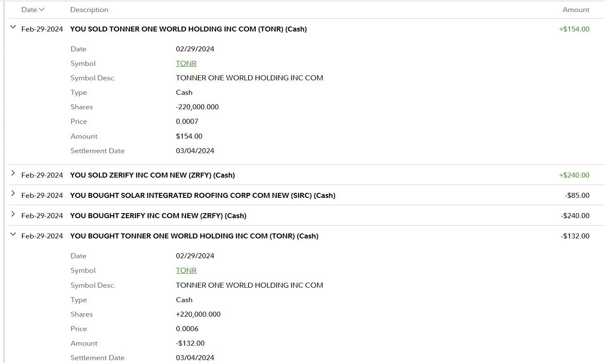This screenshot has width=605, height=363.
Task: Click date 02/29/2024 in sold TONR details
Action: (x=195, y=49)
